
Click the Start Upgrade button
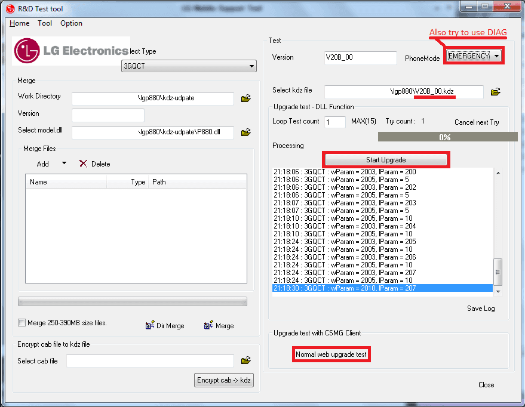386,159
